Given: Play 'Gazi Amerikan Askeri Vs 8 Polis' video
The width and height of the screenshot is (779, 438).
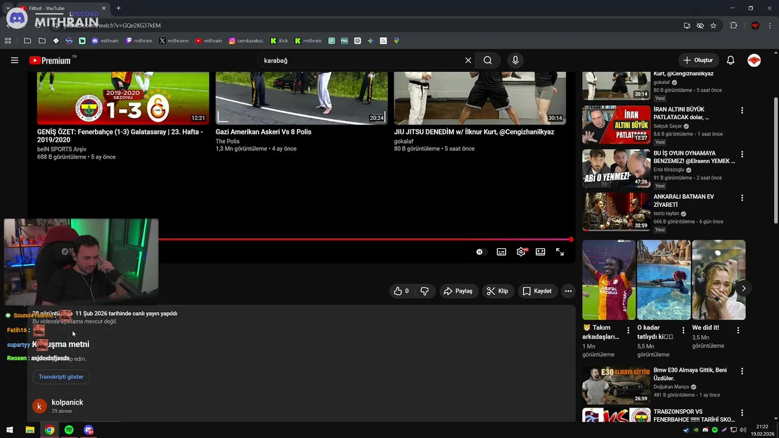Looking at the screenshot, I should tap(301, 99).
